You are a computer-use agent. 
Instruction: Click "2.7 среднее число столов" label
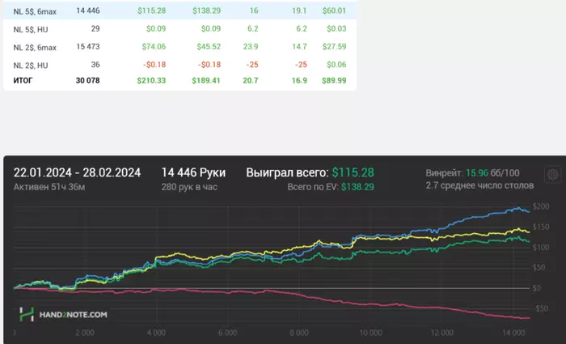coord(479,185)
